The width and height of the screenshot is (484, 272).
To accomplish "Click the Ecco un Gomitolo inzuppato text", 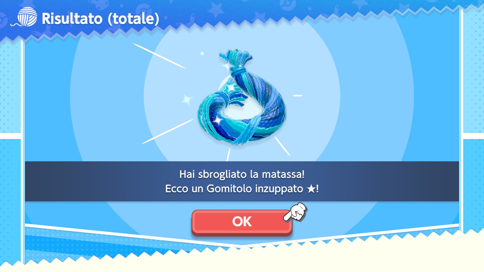I will 235,189.
